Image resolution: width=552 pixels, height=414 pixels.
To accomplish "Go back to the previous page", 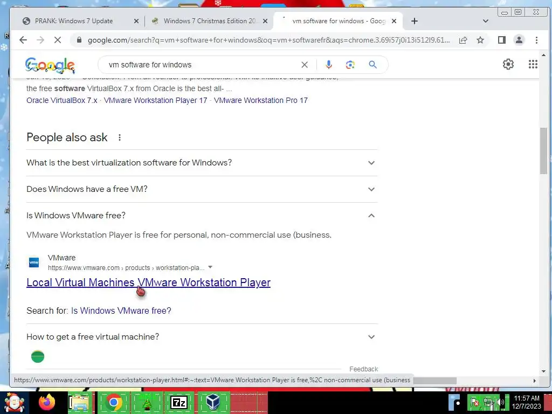I will [23, 40].
